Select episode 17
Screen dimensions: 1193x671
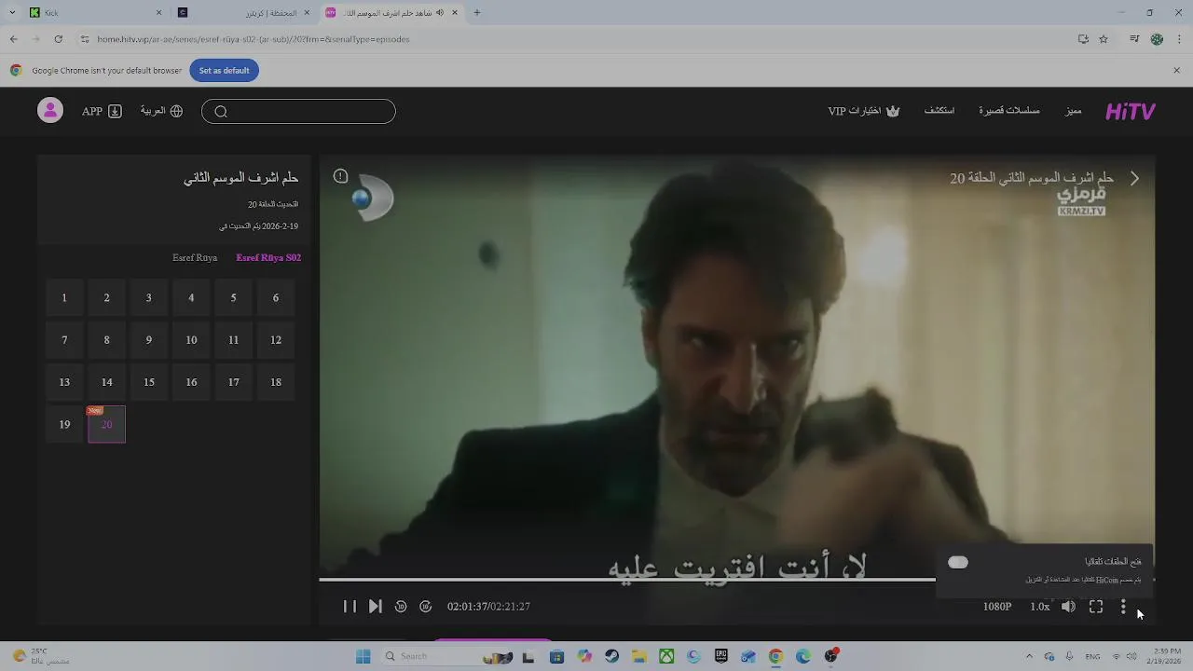pyautogui.click(x=233, y=382)
